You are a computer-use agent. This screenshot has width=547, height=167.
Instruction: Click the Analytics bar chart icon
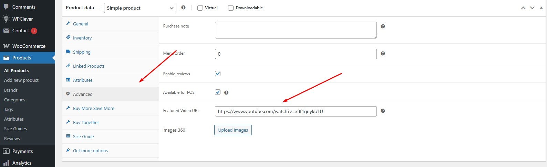6,163
